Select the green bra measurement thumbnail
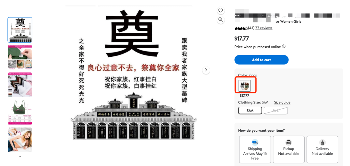Image resolution: width=350 pixels, height=166 pixels. [x=20, y=113]
